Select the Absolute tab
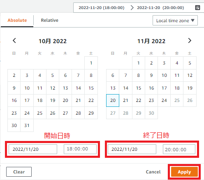Viewport: 204px width, 180px height. (17, 20)
